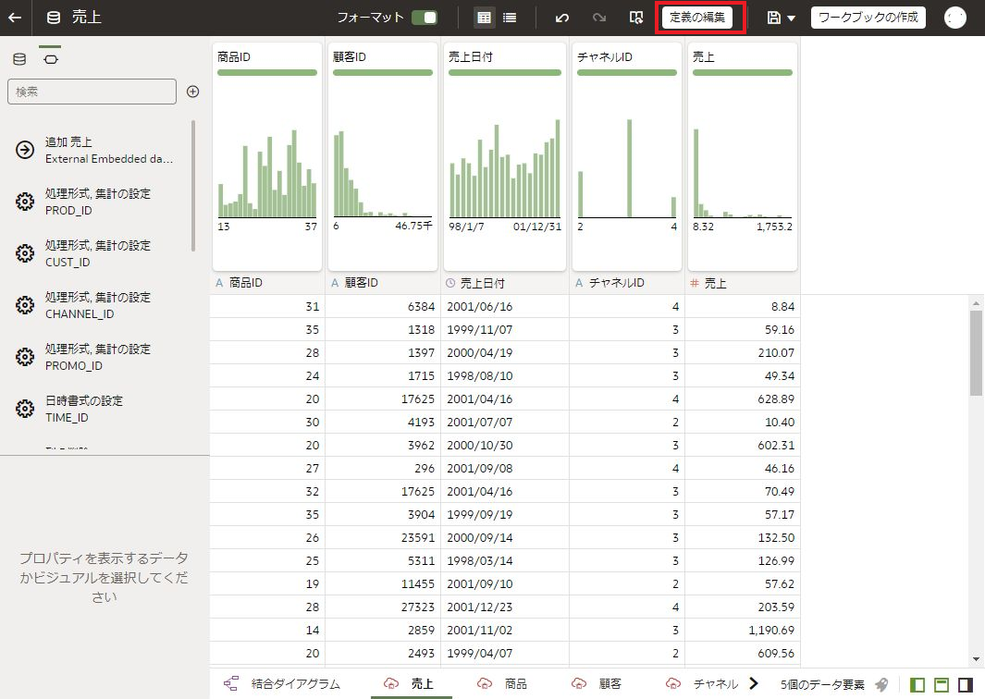Click the steps list scrollbar
Image resolution: width=985 pixels, height=699 pixels.
[193, 186]
